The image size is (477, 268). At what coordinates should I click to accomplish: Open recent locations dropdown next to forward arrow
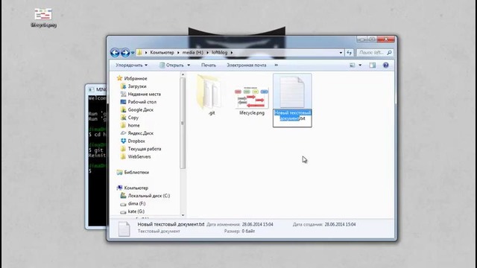[x=133, y=53]
